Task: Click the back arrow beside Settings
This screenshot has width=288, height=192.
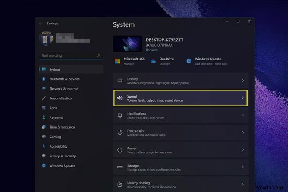Action: (x=41, y=24)
